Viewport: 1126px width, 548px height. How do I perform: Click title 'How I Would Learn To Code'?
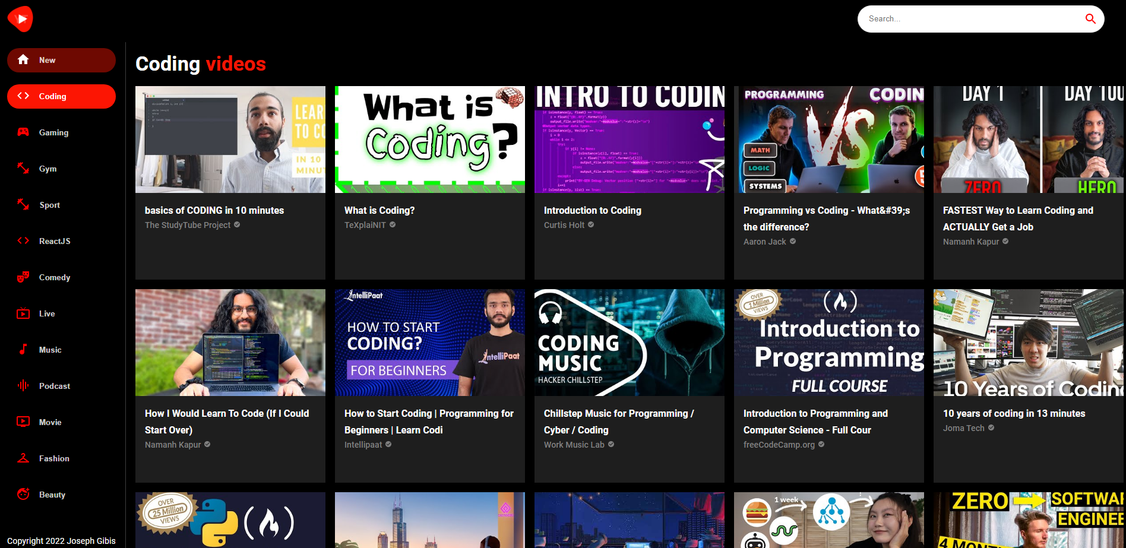(x=227, y=422)
